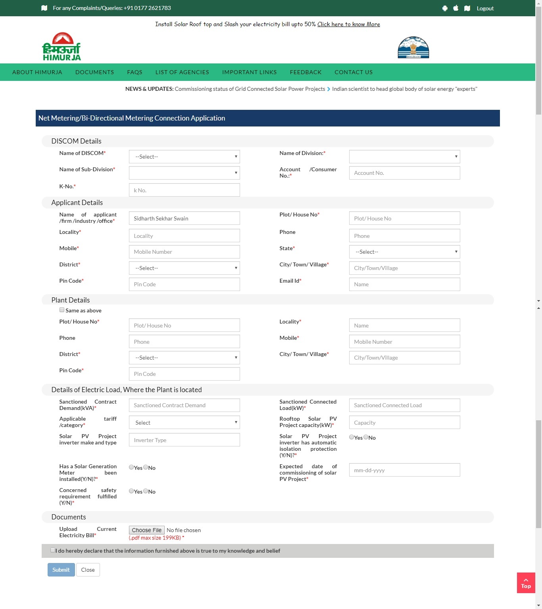Click Sanctioned Connected Load field
The height and width of the screenshot is (609, 542).
(x=405, y=405)
